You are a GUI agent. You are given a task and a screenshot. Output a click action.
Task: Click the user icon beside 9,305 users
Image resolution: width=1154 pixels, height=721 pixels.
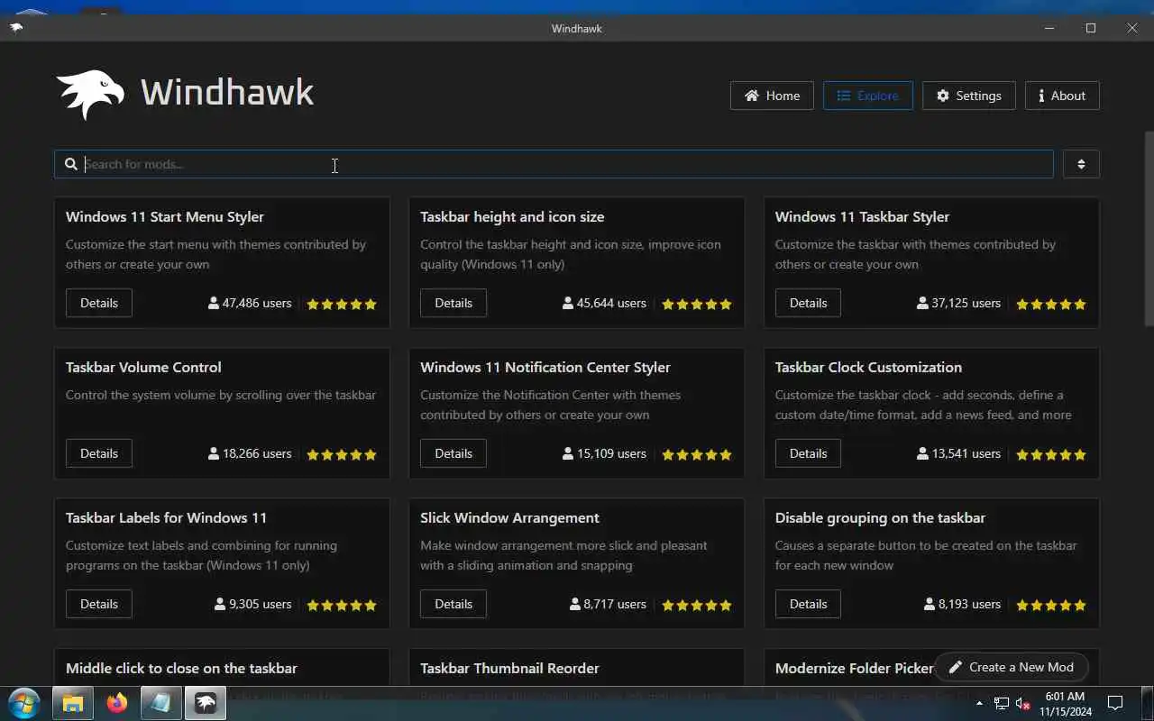pyautogui.click(x=220, y=604)
